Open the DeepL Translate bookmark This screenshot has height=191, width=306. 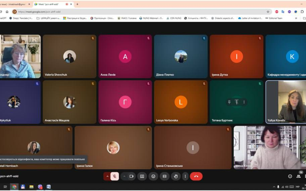22,18
